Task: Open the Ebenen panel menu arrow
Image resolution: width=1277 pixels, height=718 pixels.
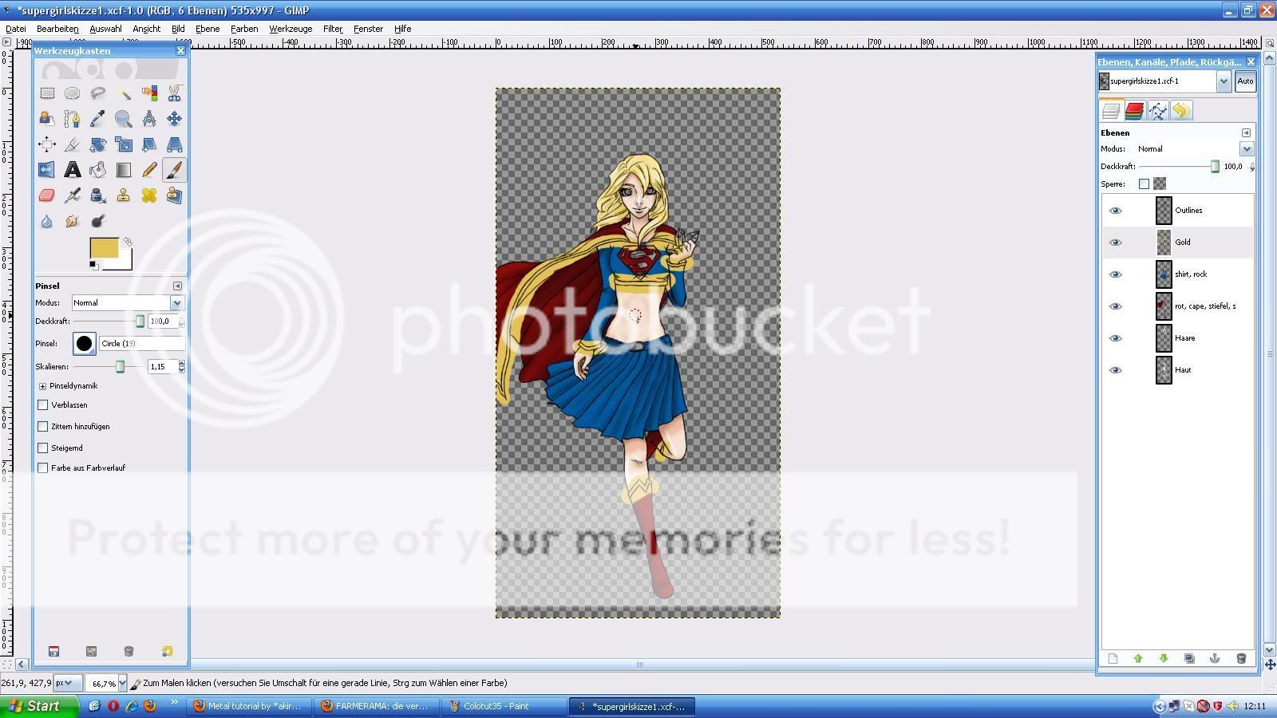Action: click(1246, 133)
